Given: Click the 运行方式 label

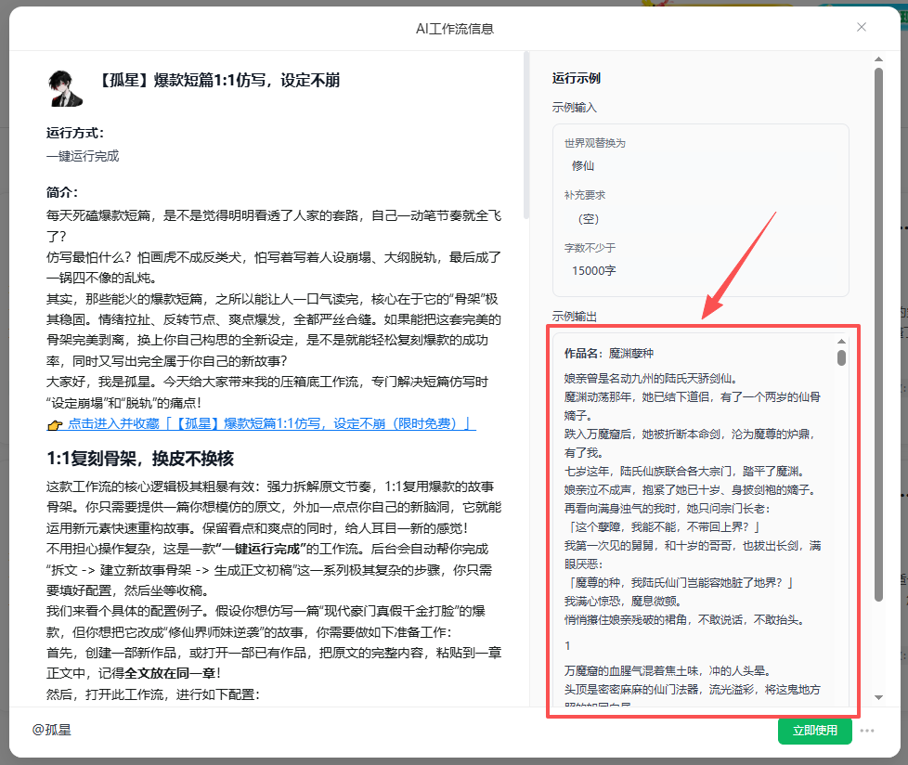Looking at the screenshot, I should pyautogui.click(x=74, y=133).
